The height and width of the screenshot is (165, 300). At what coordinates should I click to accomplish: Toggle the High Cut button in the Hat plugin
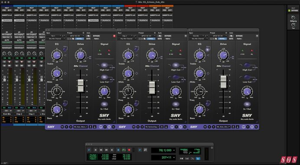[104, 65]
